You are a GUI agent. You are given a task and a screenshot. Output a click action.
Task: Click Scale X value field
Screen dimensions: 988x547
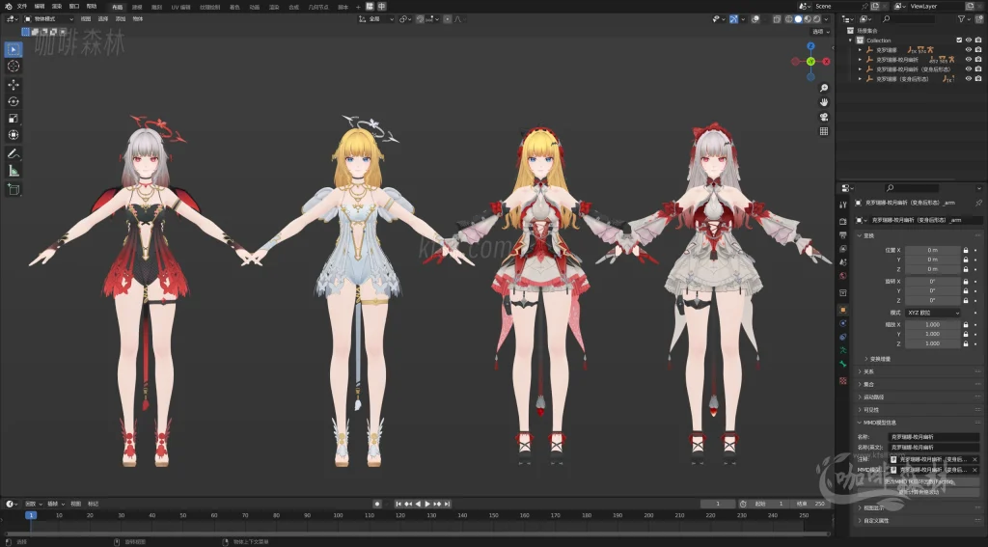[x=933, y=324]
